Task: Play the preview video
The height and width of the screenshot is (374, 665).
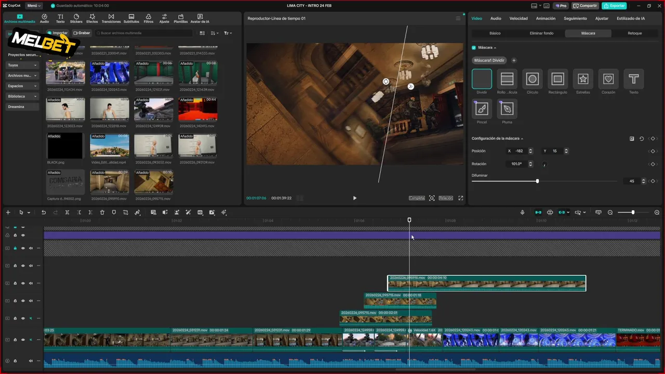Action: 355,198
